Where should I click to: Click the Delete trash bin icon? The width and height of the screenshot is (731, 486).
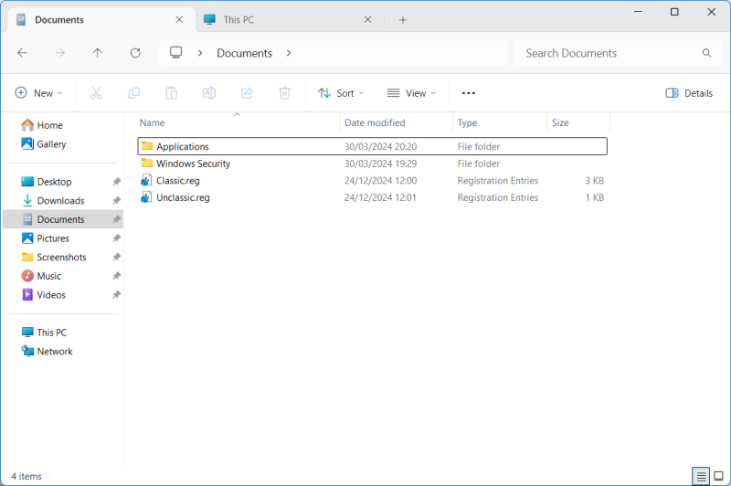284,93
